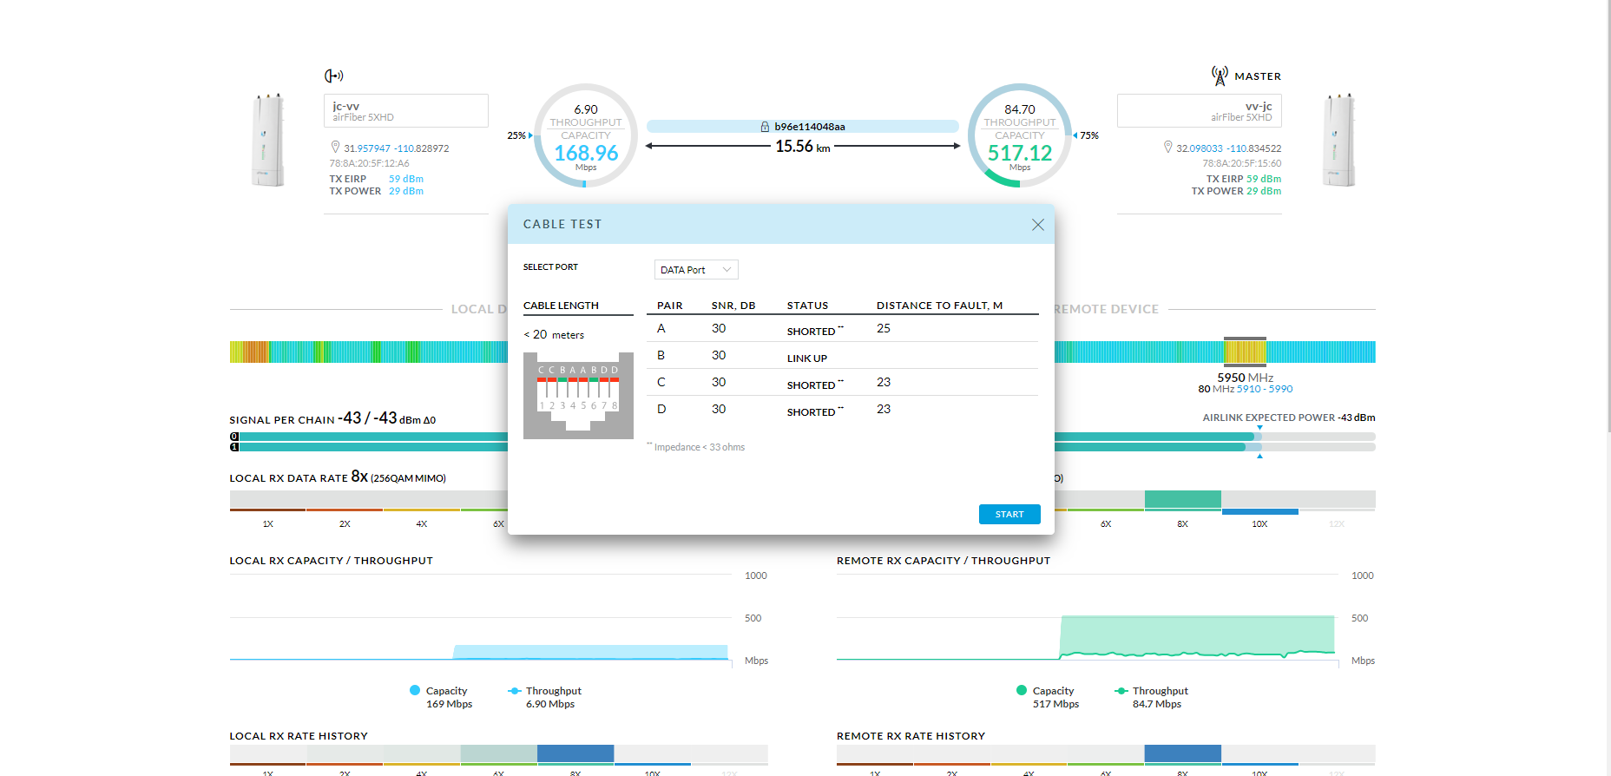Click the left airFiber device image
The height and width of the screenshot is (776, 1611).
268,141
